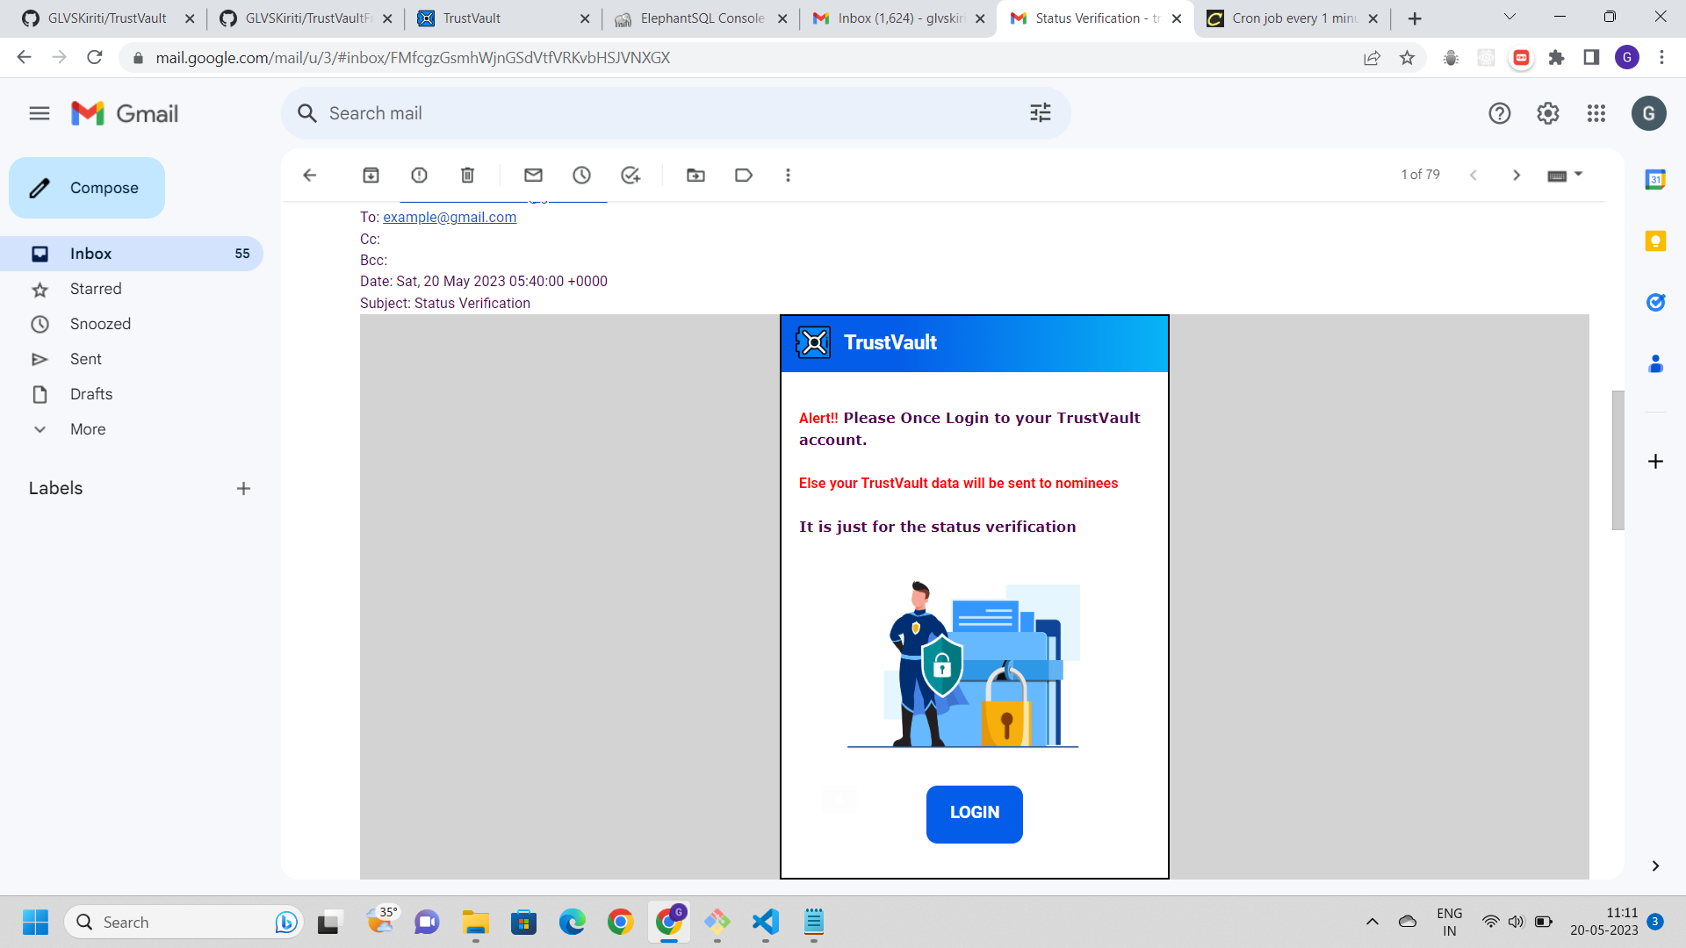This screenshot has height=948, width=1686.
Task: Toggle Chrome side panel icon
Action: 1591,58
